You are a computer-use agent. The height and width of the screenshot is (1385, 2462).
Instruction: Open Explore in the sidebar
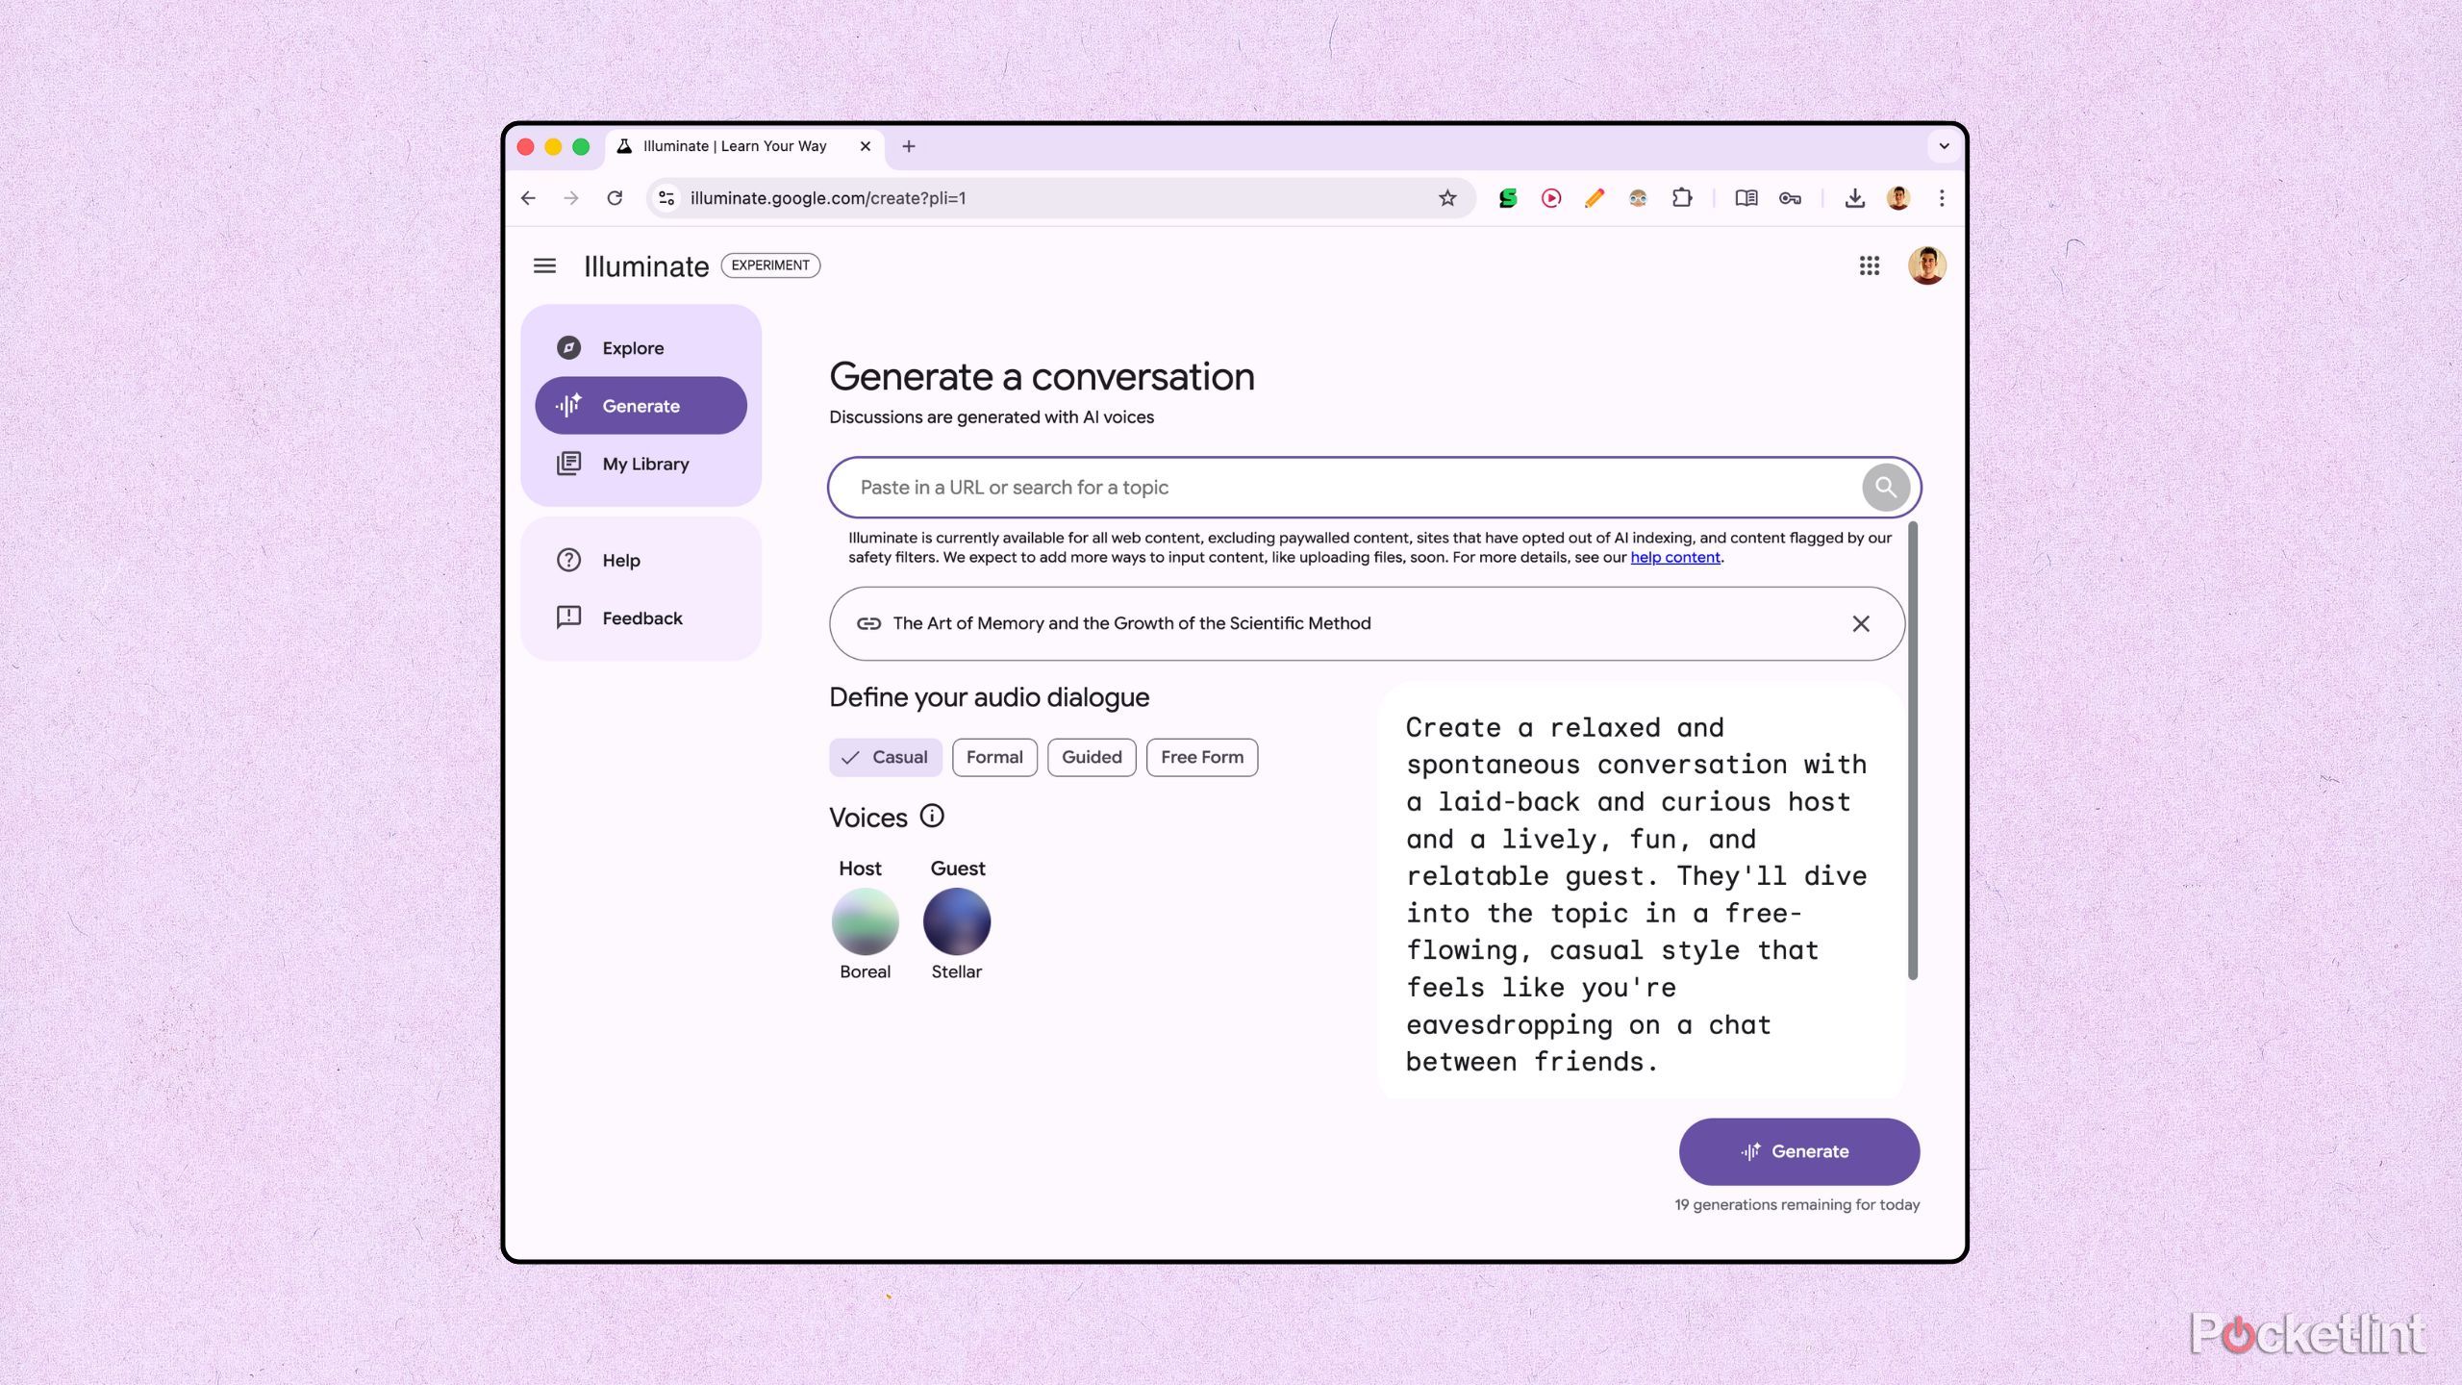click(641, 348)
